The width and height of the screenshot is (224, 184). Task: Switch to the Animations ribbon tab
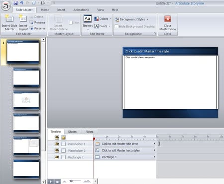point(81,10)
